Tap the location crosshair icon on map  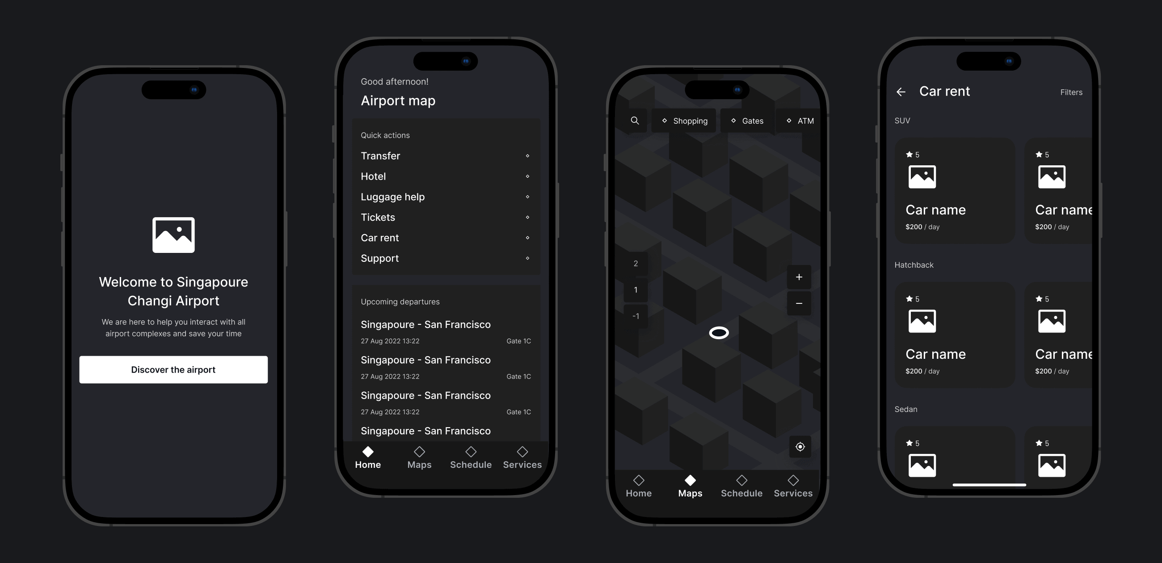pyautogui.click(x=800, y=446)
